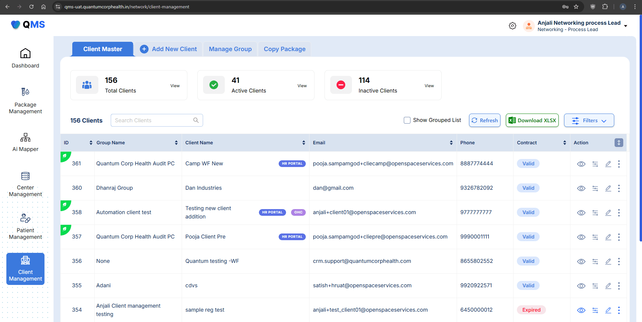Click the QMS logo
Image resolution: width=642 pixels, height=322 pixels.
tap(28, 24)
